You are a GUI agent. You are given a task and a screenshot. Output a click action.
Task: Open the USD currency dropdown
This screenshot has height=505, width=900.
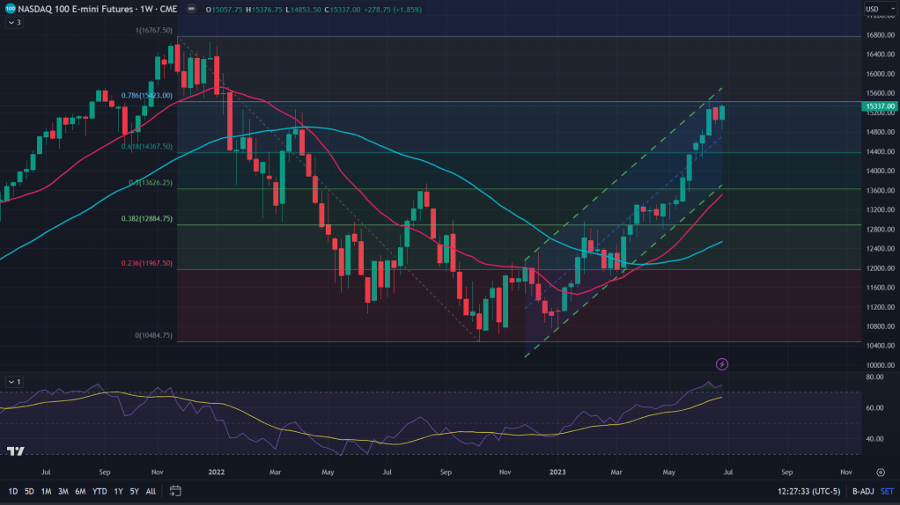(874, 10)
